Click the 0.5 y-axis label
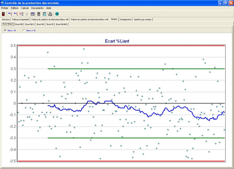Viewport: 234px width, 169px height. (x=13, y=46)
